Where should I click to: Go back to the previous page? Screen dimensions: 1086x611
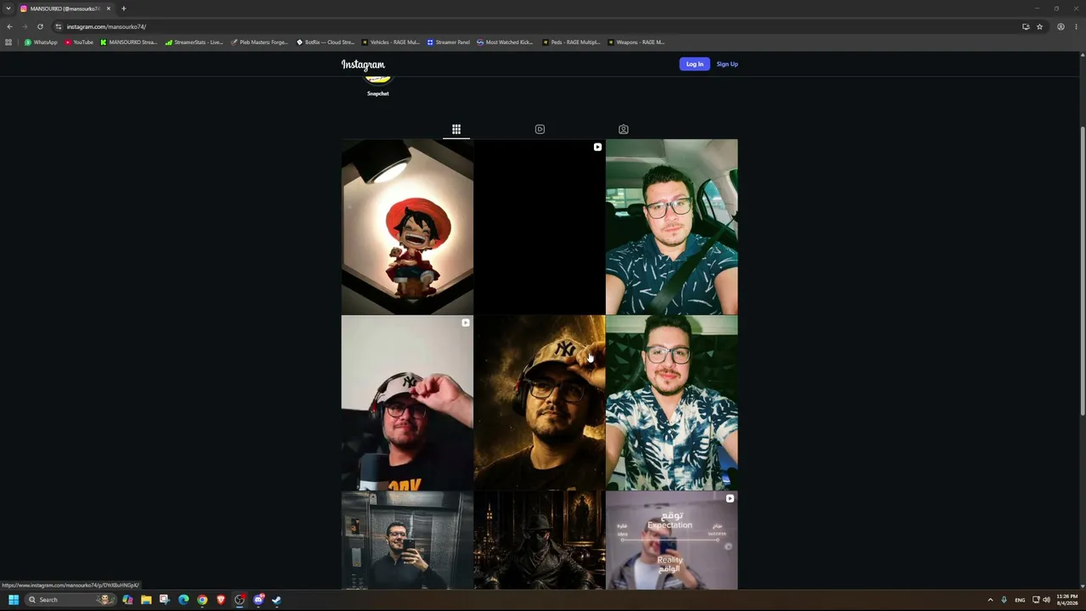[x=9, y=26]
